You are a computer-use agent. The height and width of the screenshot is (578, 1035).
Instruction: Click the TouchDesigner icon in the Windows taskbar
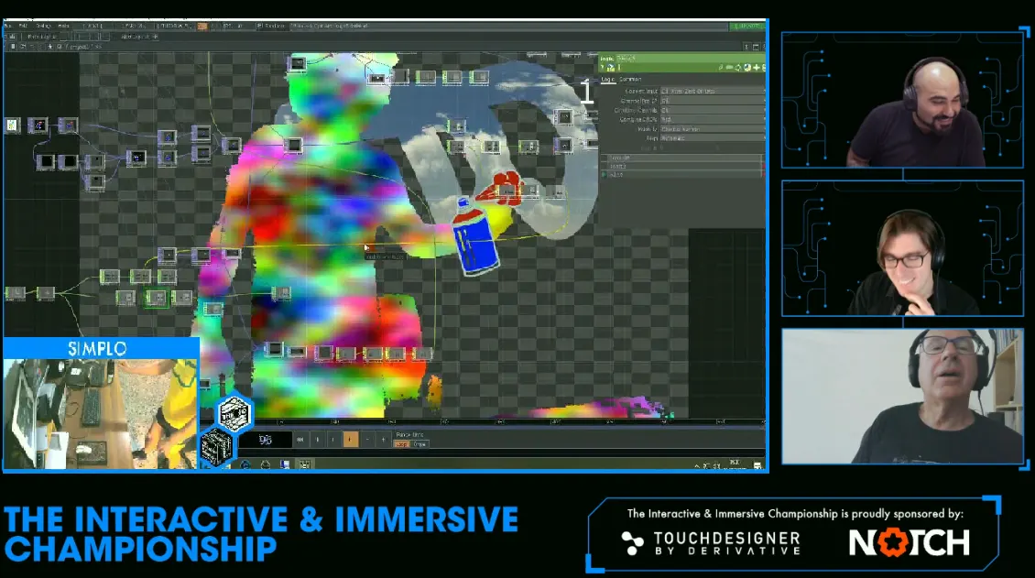coord(304,464)
